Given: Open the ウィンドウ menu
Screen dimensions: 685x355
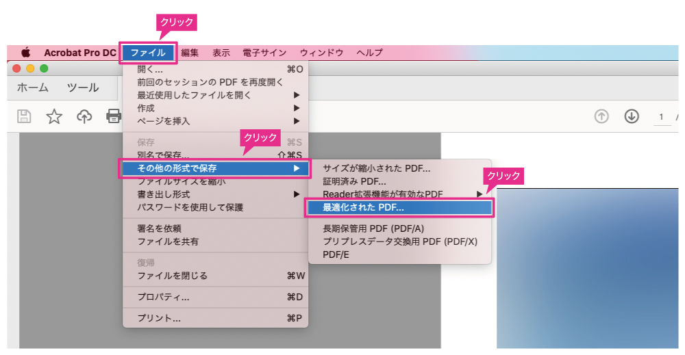Looking at the screenshot, I should pyautogui.click(x=321, y=53).
